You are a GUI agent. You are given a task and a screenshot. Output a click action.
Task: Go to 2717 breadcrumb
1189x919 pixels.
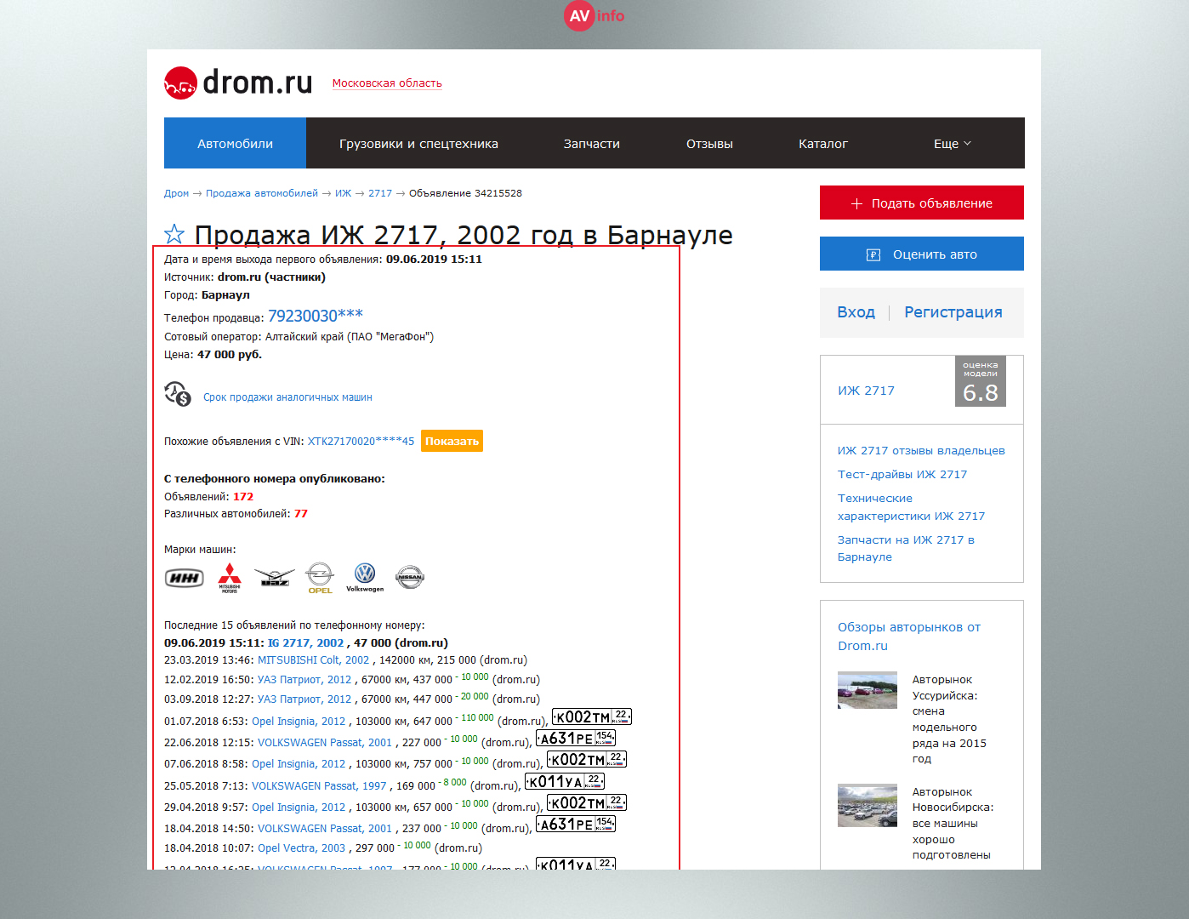point(380,193)
